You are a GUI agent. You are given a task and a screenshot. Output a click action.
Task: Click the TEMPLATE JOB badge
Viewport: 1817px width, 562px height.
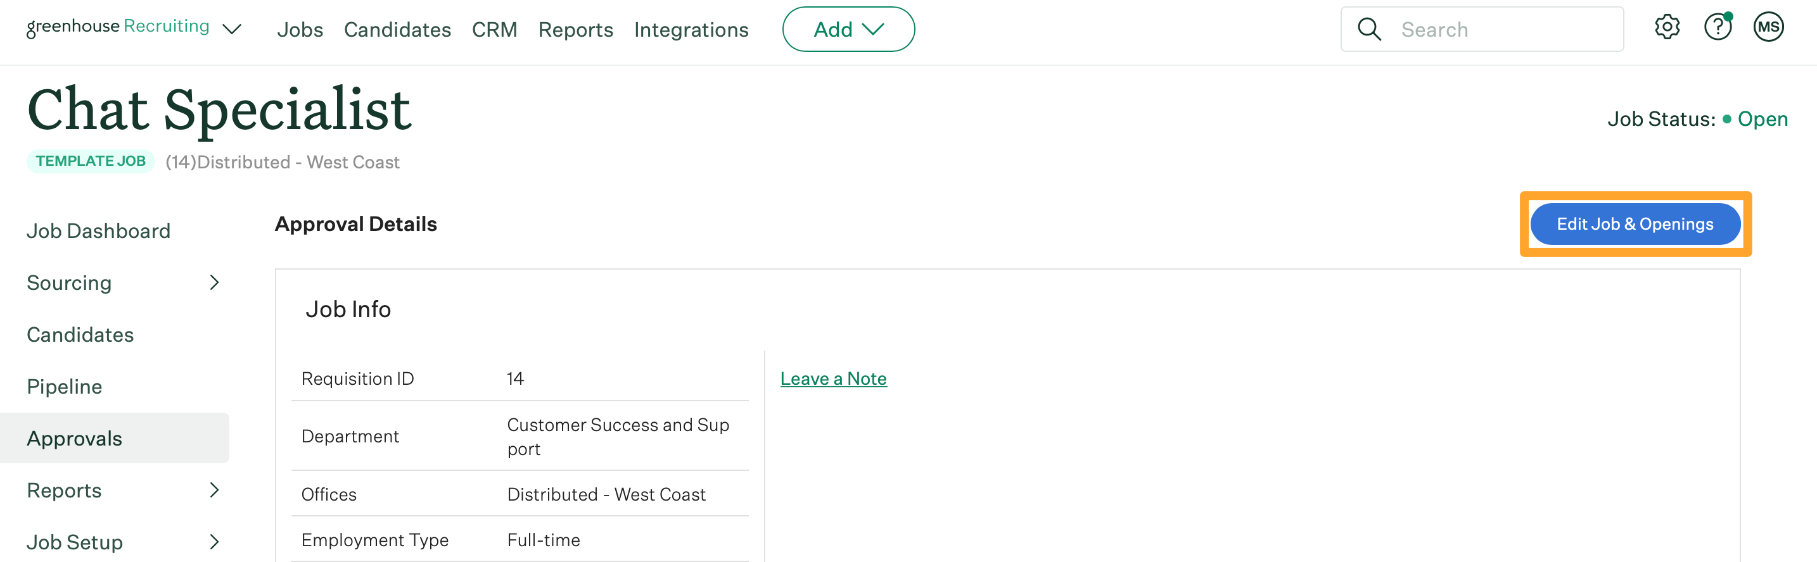(91, 161)
